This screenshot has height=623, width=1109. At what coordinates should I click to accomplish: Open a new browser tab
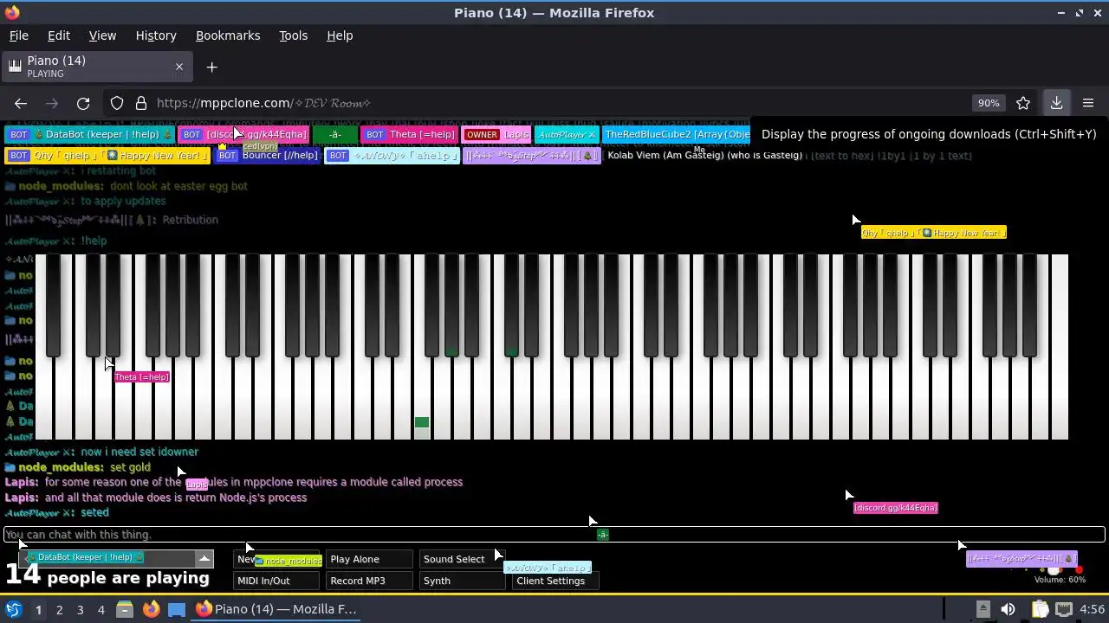[211, 67]
